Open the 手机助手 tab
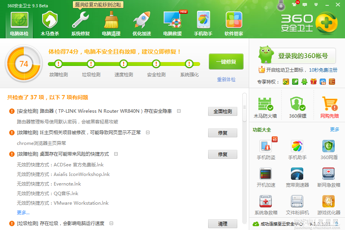 [203, 23]
